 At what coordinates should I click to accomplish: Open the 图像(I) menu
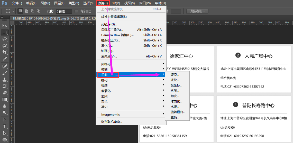(x=45, y=3)
